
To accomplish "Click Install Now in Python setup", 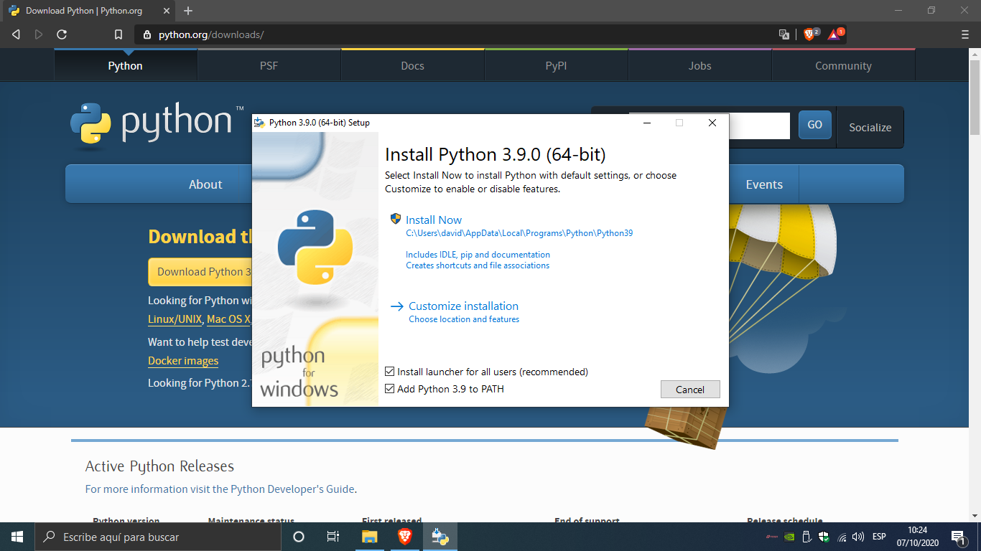I will (x=434, y=220).
